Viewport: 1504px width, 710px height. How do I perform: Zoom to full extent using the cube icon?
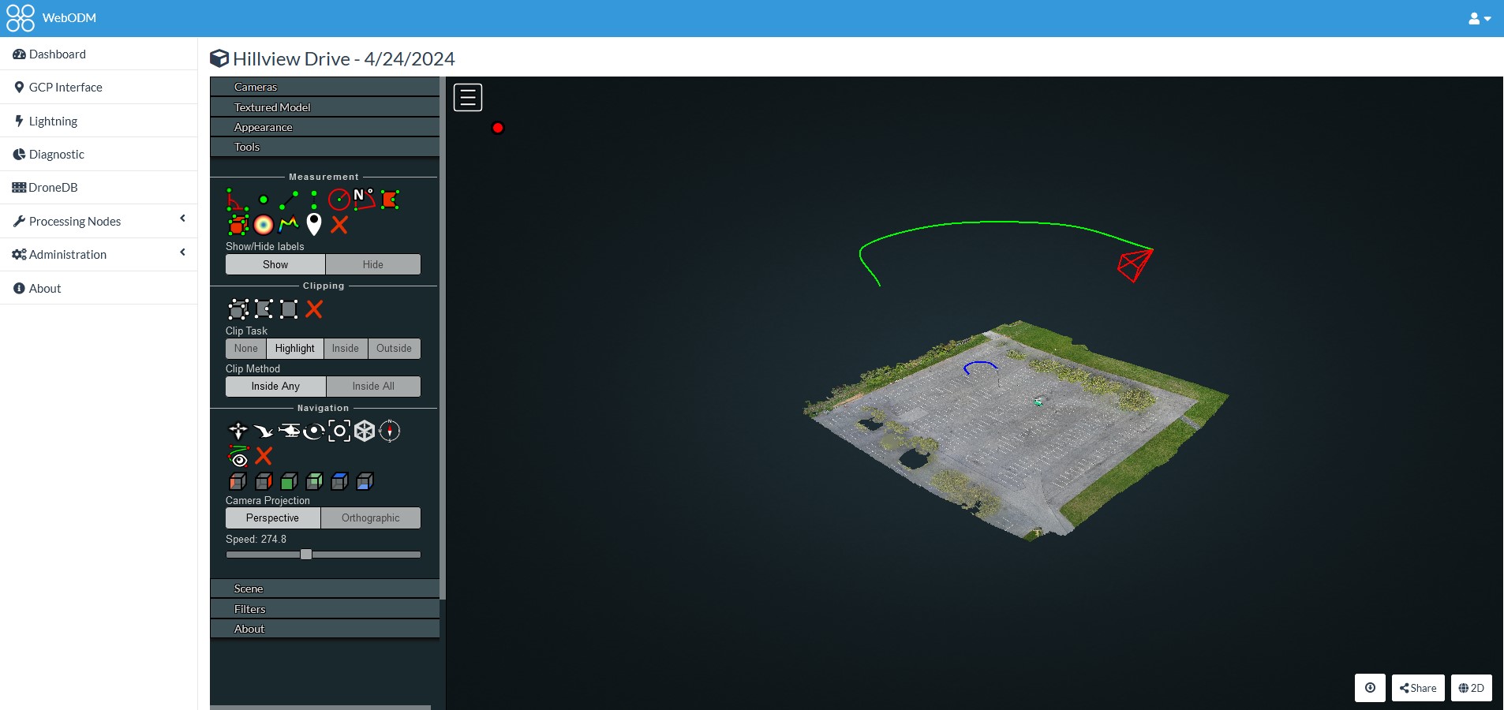click(365, 432)
